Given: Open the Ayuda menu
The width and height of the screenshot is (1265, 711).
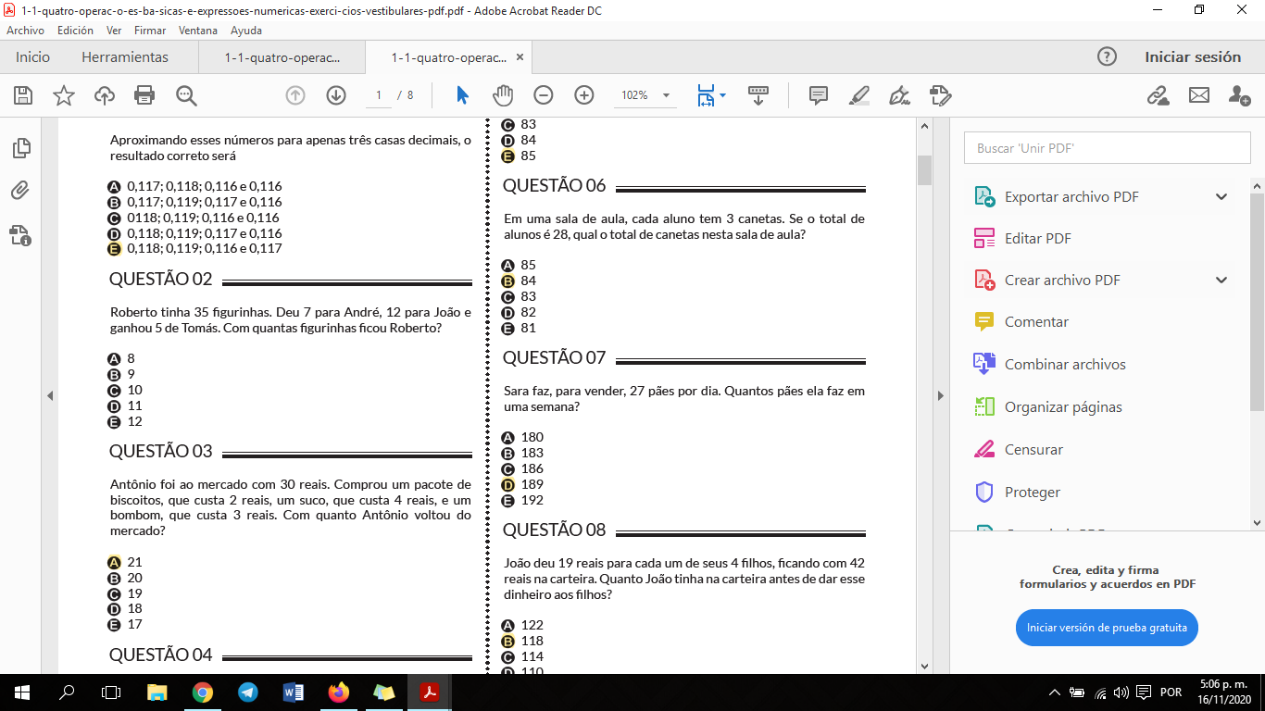Looking at the screenshot, I should (x=246, y=31).
